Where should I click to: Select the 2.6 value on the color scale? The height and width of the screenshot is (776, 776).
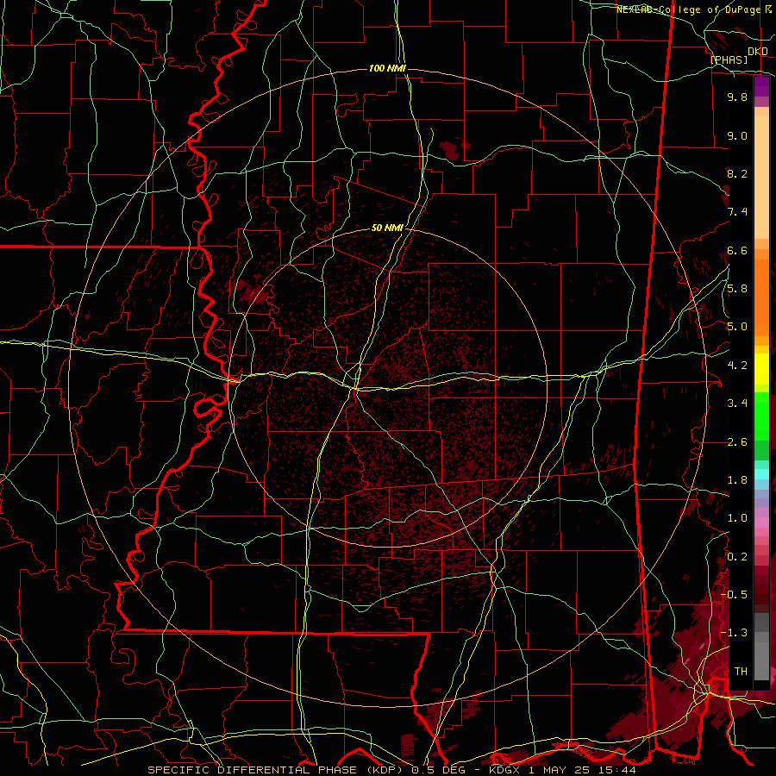(x=737, y=442)
